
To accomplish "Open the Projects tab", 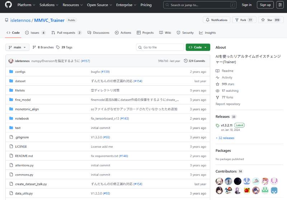I will tap(145, 33).
